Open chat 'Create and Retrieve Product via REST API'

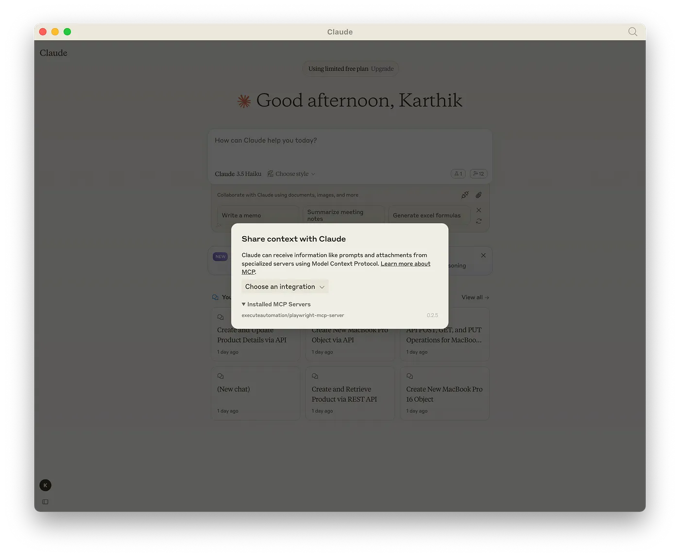350,393
